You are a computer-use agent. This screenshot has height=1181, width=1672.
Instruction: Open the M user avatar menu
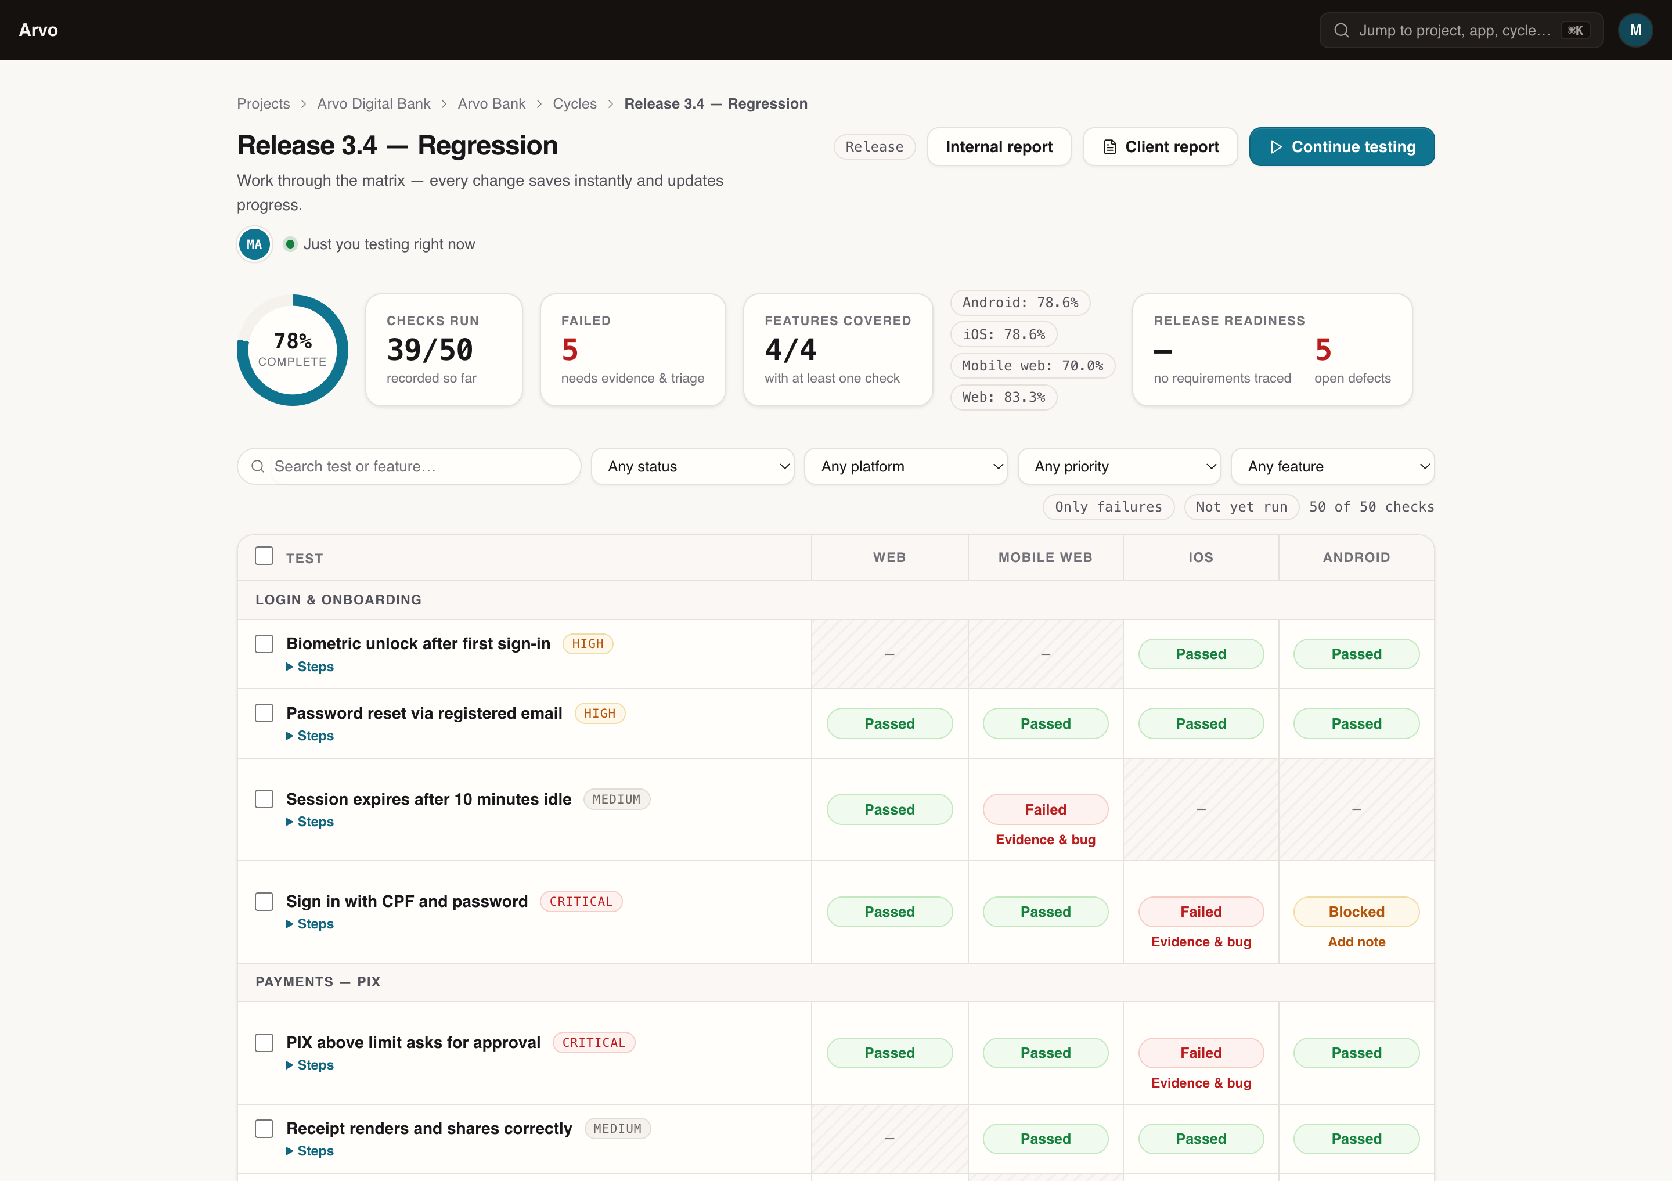1635,30
